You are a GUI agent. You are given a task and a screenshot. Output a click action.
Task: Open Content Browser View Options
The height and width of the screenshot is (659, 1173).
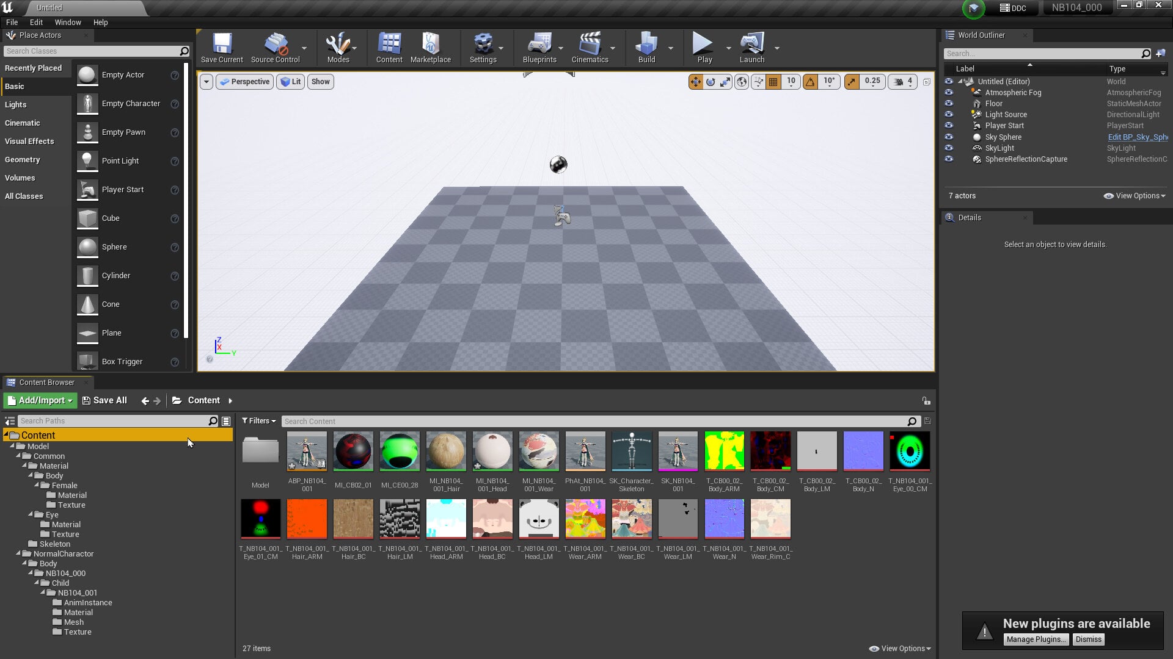coord(900,649)
